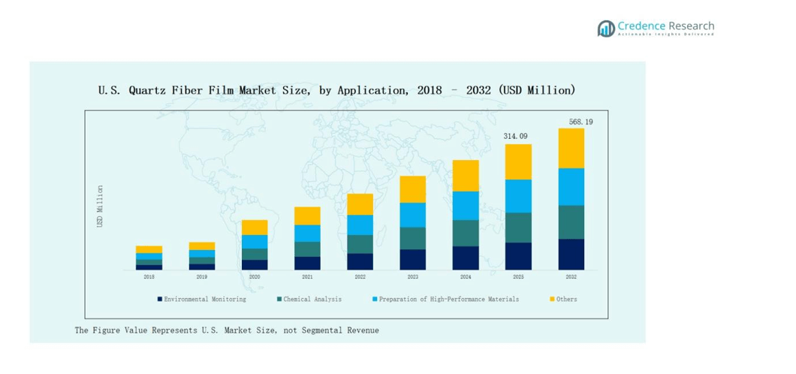Select the yellow Others segment of 2032 bar
Image resolution: width=796 pixels, height=374 pixels.
571,148
